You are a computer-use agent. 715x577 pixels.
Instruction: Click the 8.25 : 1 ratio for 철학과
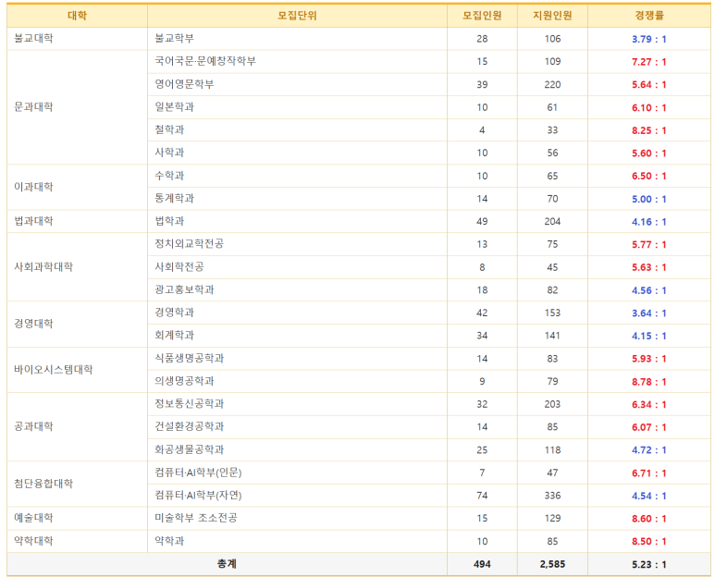tap(648, 130)
